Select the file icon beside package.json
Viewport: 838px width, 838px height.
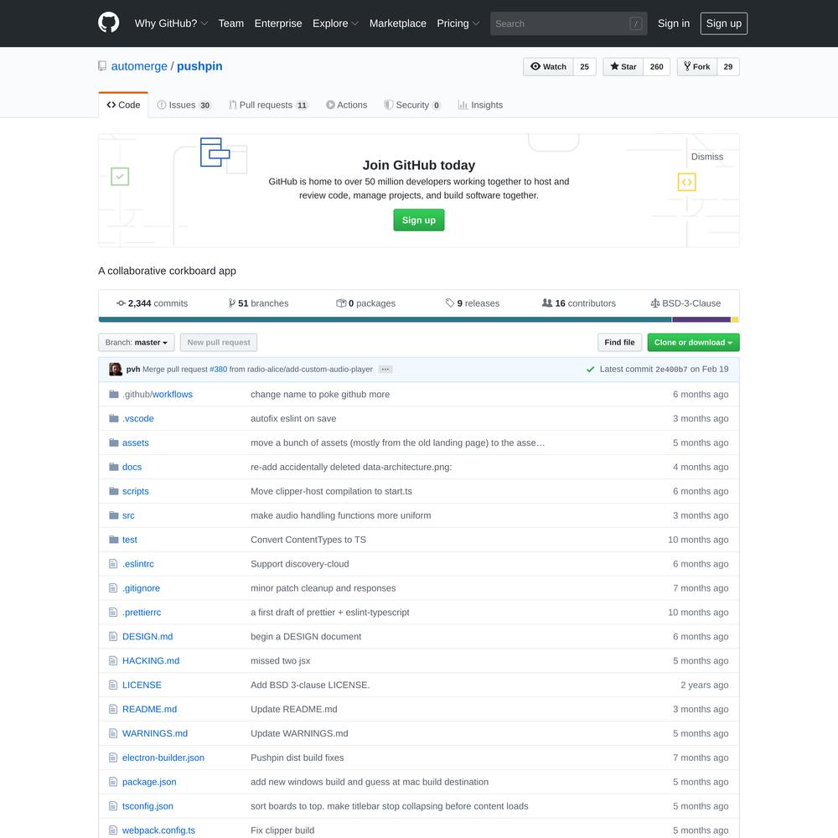113,782
